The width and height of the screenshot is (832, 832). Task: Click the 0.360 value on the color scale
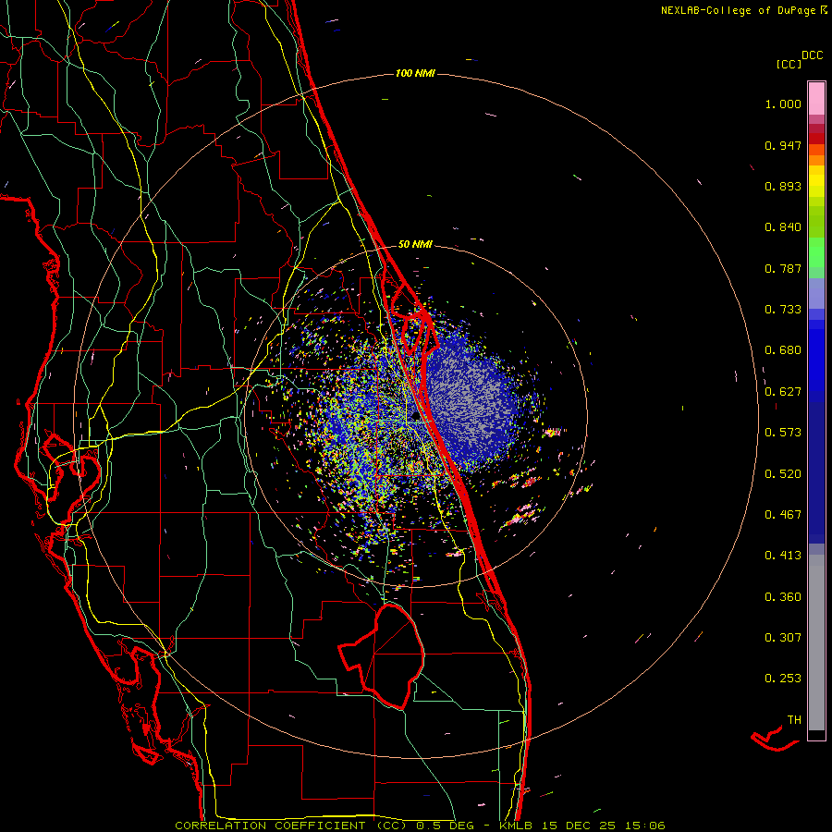tap(783, 597)
